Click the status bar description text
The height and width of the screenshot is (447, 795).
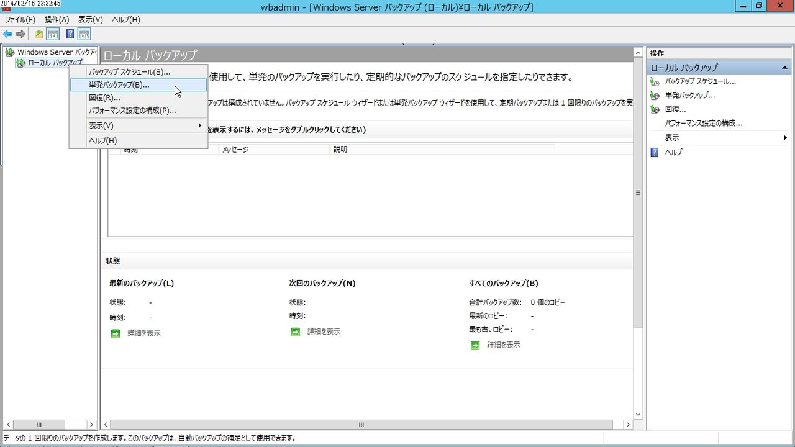point(149,438)
